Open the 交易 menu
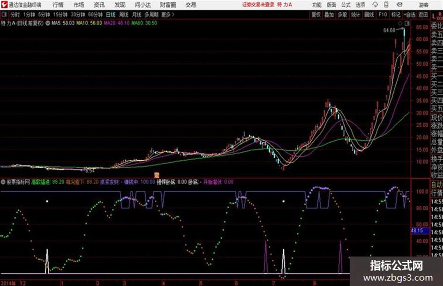The width and height of the screenshot is (443, 286). 191,5
